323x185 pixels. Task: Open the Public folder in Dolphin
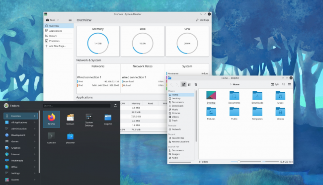234,114
